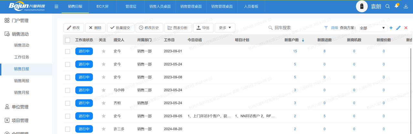Open 销售周报 in the sidebar
Viewport: 413px width, 134px height.
point(22,81)
